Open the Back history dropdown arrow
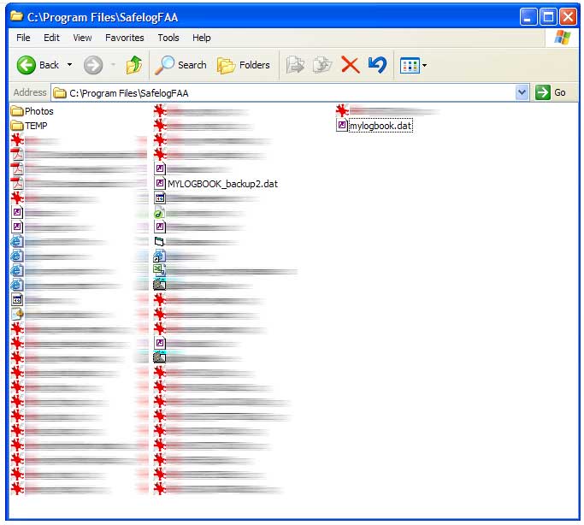The image size is (584, 525). pyautogui.click(x=69, y=65)
